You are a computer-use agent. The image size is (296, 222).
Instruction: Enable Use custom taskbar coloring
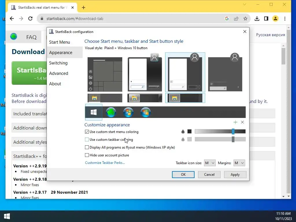tap(87, 140)
